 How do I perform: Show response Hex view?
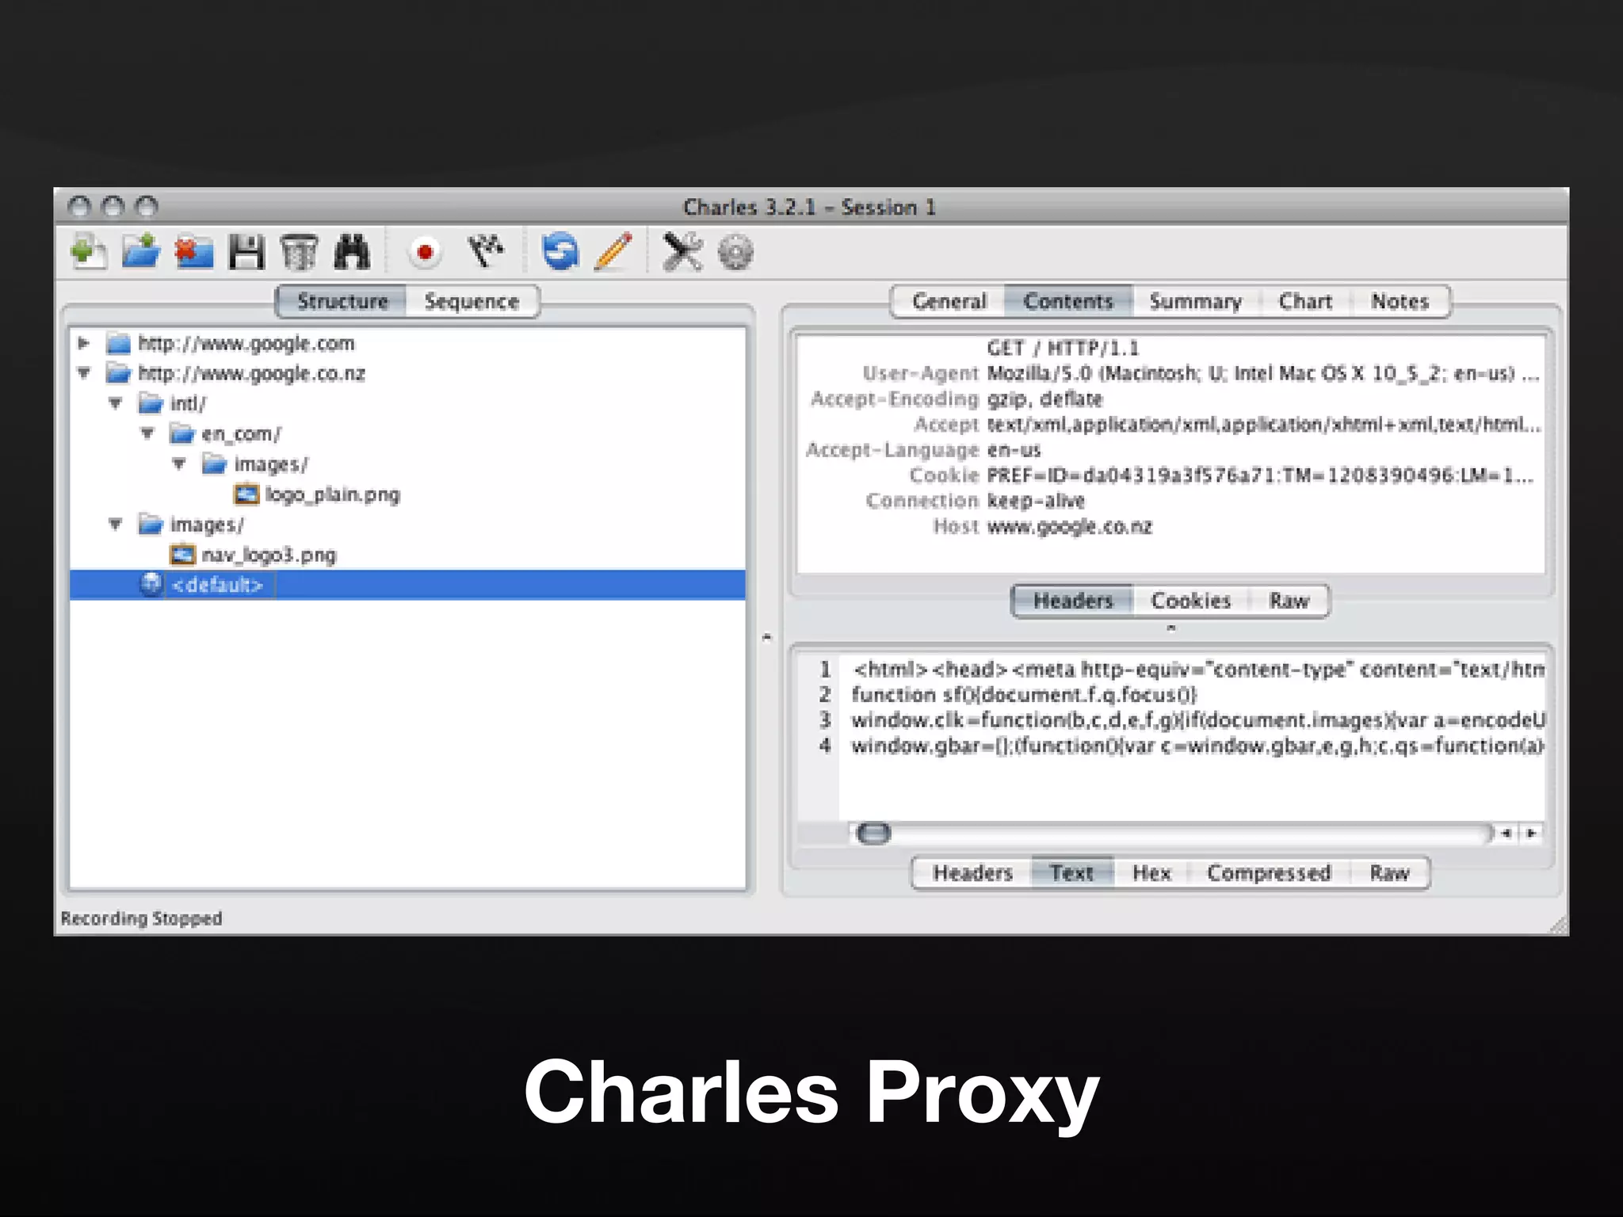click(x=1151, y=872)
